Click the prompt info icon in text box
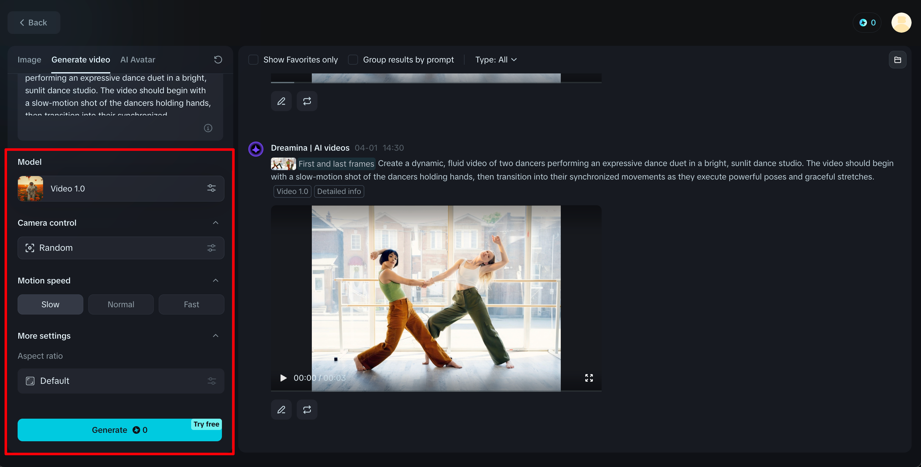Screen dimensions: 921x467 [208, 128]
